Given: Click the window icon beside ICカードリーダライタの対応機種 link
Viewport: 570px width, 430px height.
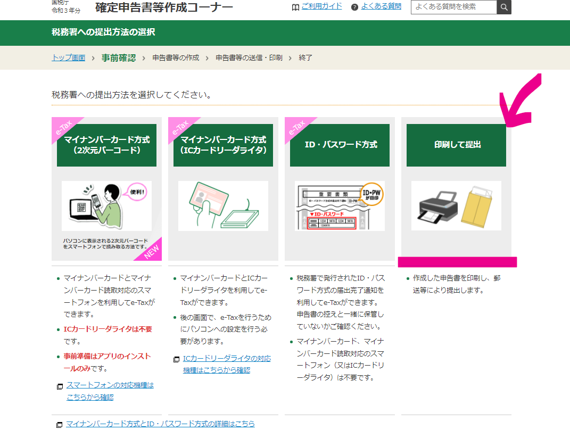Looking at the screenshot, I should 176,360.
